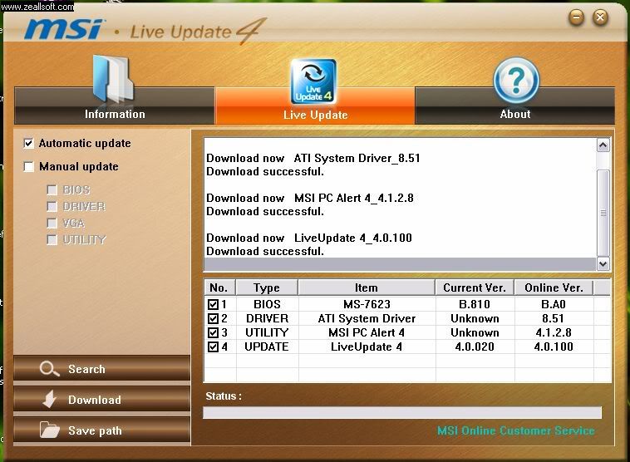Click log line Download now ATI System Driver_8.51
This screenshot has height=462, width=630.
313,158
